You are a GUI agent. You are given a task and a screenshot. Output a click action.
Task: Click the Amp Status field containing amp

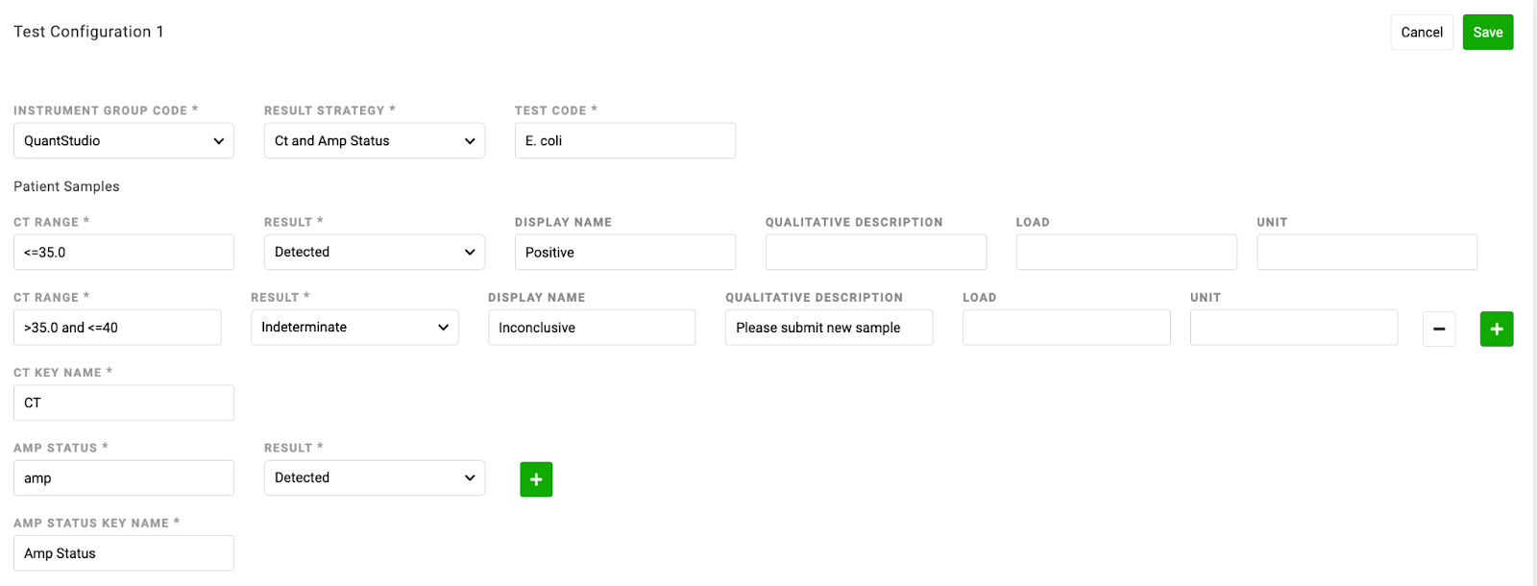tap(124, 477)
